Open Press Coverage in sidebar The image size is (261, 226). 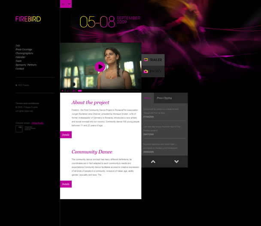click(24, 49)
